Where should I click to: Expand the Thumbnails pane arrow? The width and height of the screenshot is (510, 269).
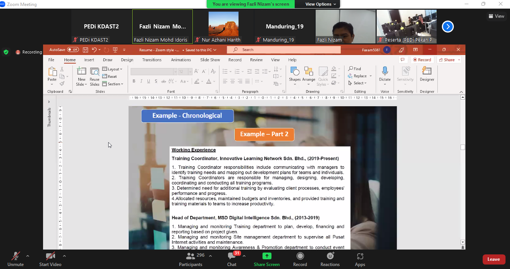tap(49, 102)
